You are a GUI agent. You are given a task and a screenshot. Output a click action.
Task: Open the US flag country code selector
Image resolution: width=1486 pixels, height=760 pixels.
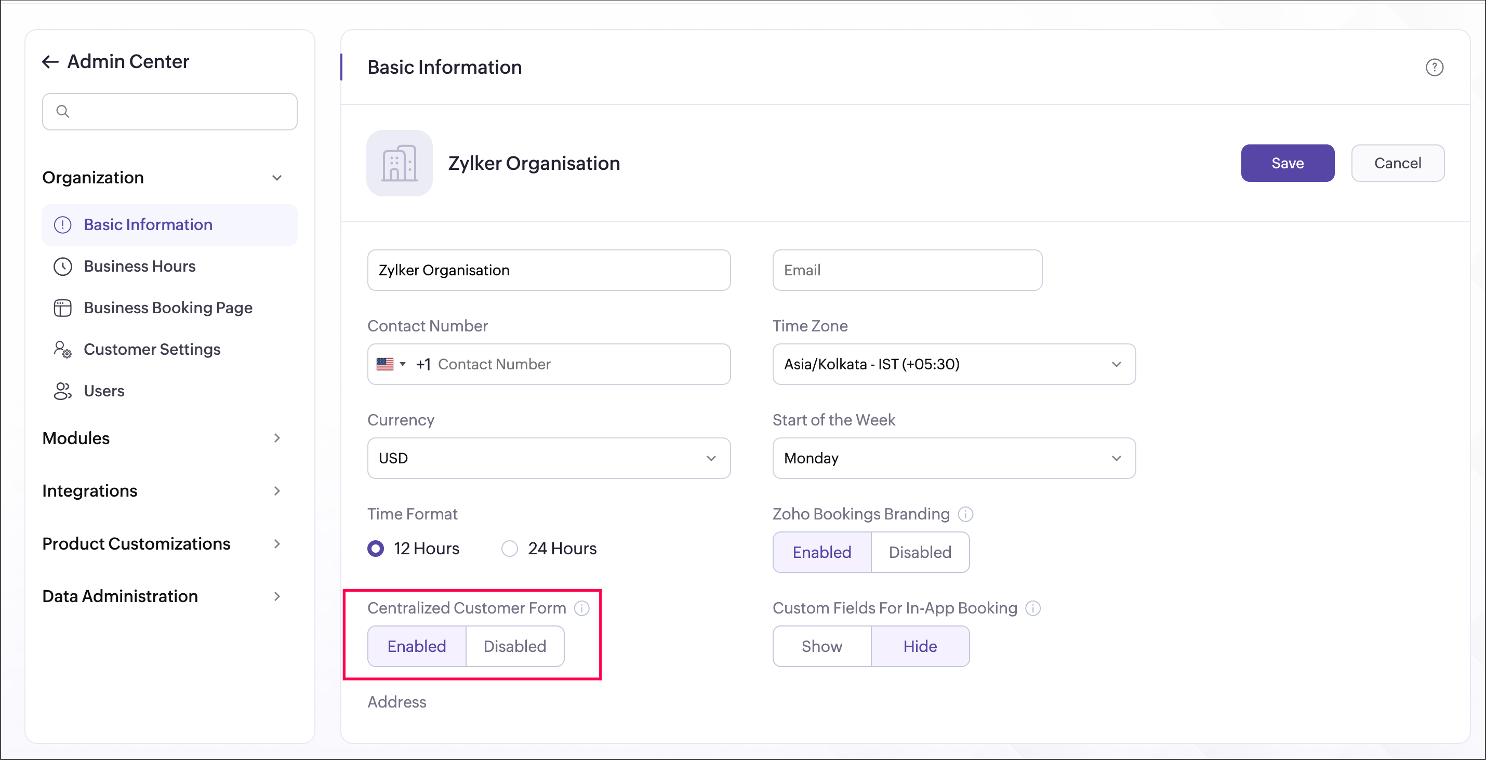point(391,364)
